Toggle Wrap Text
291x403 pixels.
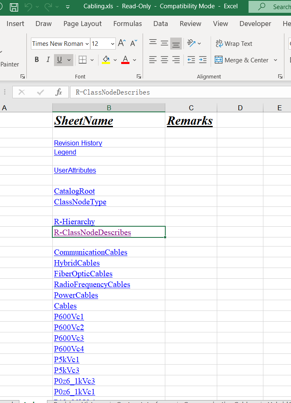coord(234,43)
